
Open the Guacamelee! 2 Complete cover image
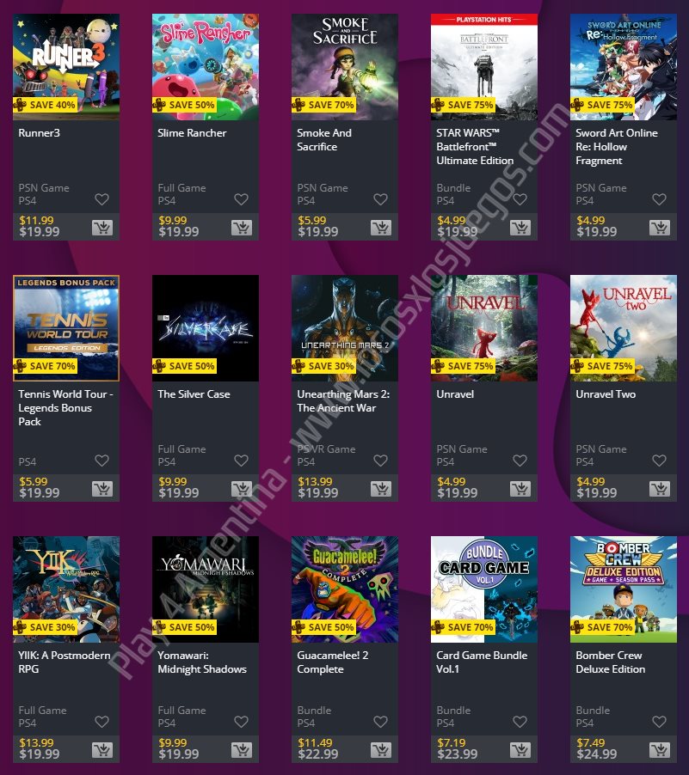(x=344, y=589)
